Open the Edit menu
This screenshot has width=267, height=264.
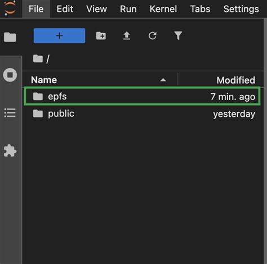click(x=65, y=9)
